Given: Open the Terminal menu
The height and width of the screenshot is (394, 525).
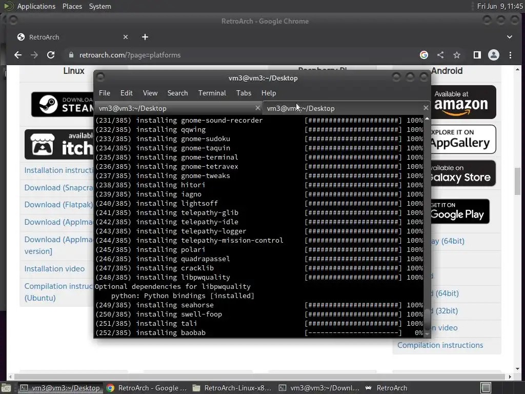Looking at the screenshot, I should pyautogui.click(x=212, y=93).
